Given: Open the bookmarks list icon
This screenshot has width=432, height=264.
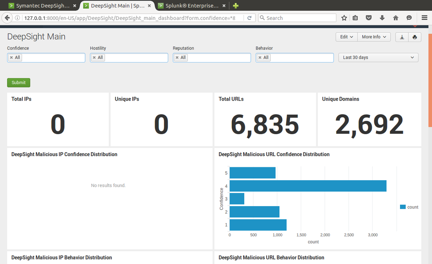Looking at the screenshot, I should [355, 18].
